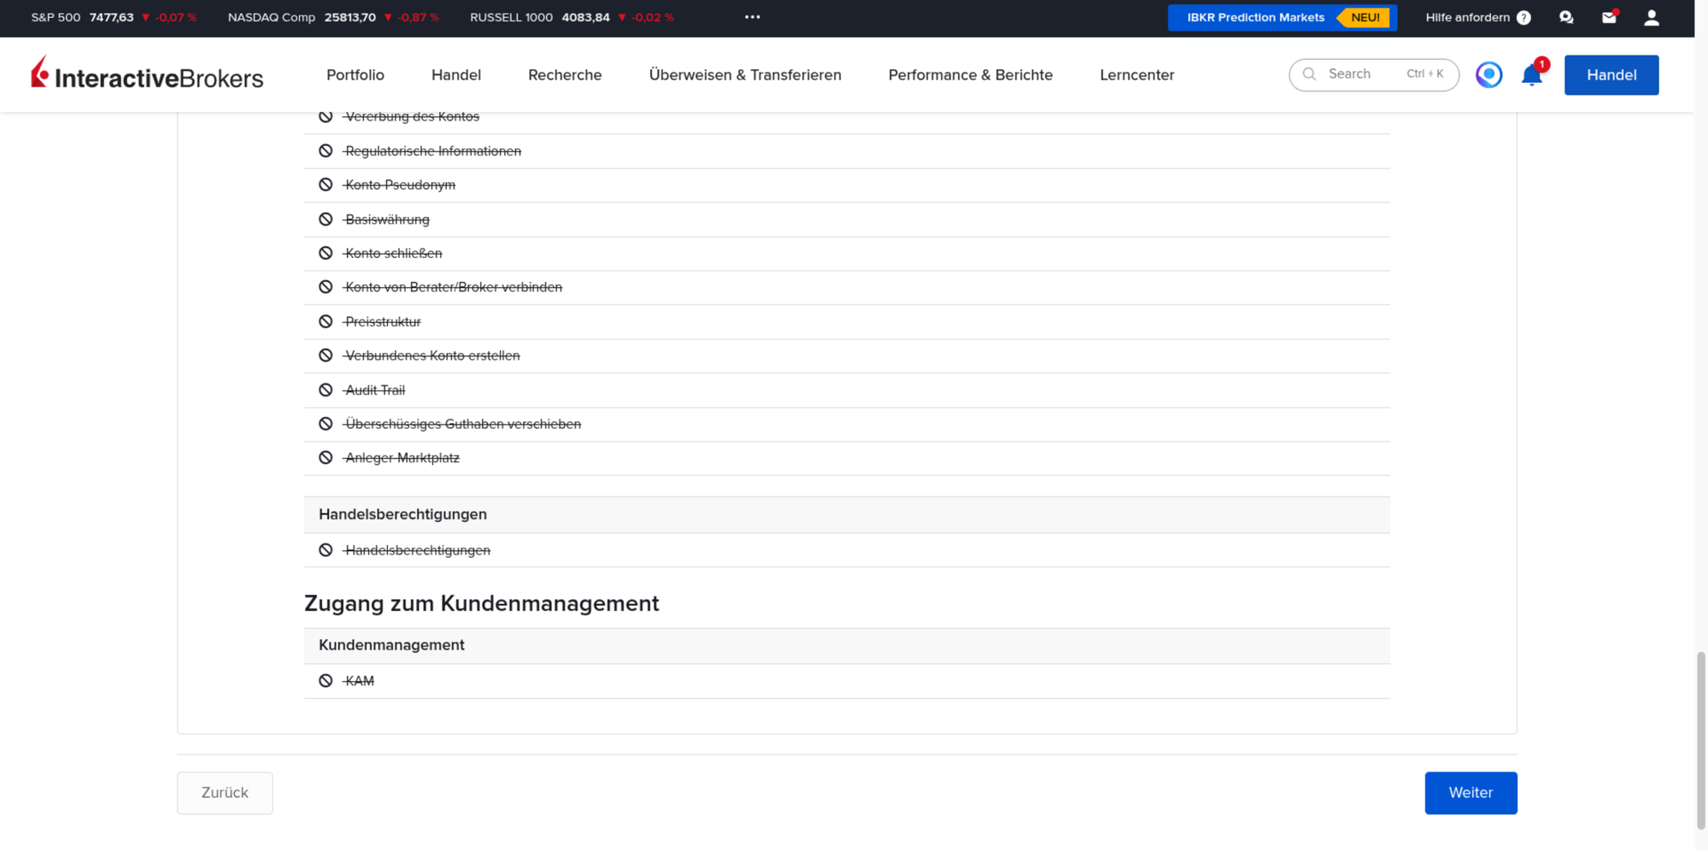Open the notifications bell icon
1708x851 pixels.
point(1532,75)
